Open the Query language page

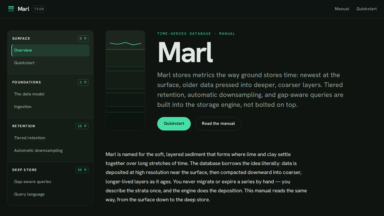[50, 194]
